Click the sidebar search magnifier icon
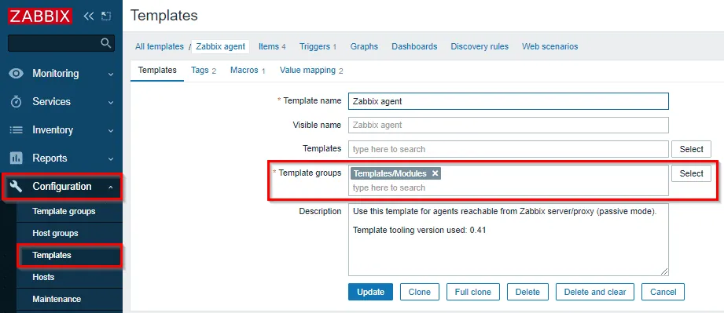 pyautogui.click(x=106, y=43)
